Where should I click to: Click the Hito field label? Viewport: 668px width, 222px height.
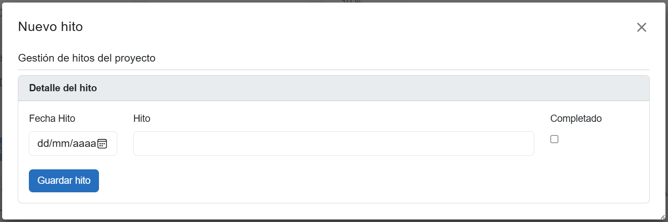click(142, 118)
